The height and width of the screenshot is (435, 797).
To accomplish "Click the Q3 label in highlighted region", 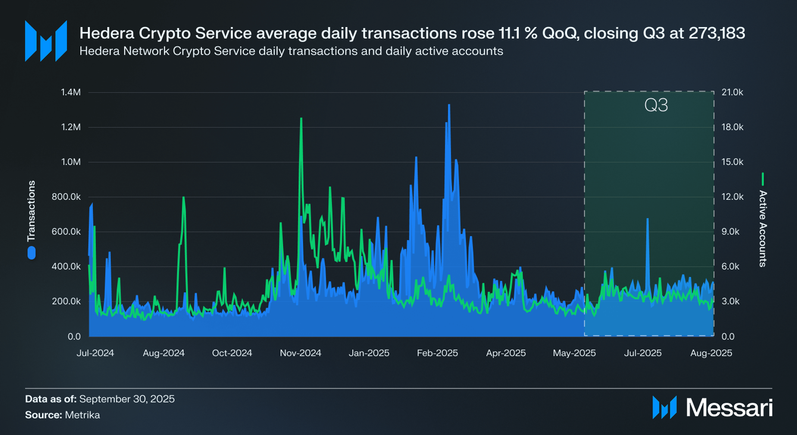I will (656, 105).
